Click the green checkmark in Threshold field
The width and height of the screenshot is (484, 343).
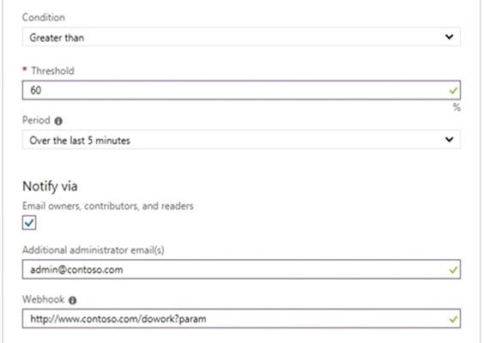click(453, 91)
